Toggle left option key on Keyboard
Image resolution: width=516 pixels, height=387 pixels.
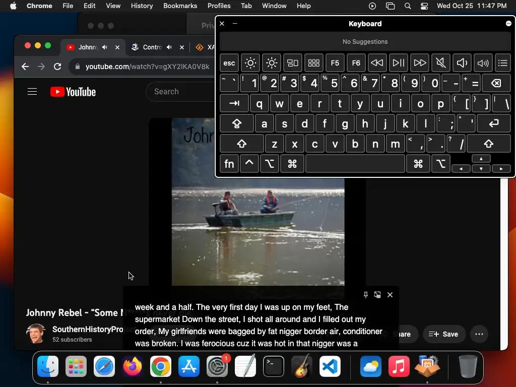(x=270, y=164)
